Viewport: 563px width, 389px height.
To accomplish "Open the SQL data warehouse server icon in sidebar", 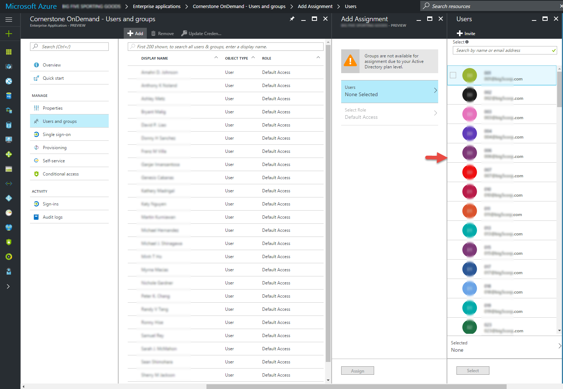I will [9, 110].
